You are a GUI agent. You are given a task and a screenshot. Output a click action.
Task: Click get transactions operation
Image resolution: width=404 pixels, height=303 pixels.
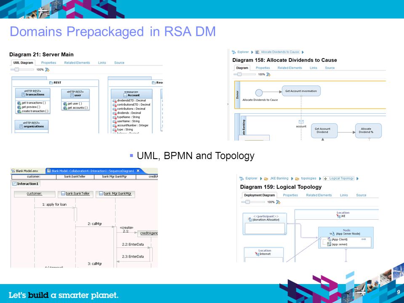(x=32, y=103)
